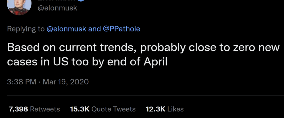Click the 12.3K likes count number
Viewport: 284px width, 118px height.
coord(155,109)
